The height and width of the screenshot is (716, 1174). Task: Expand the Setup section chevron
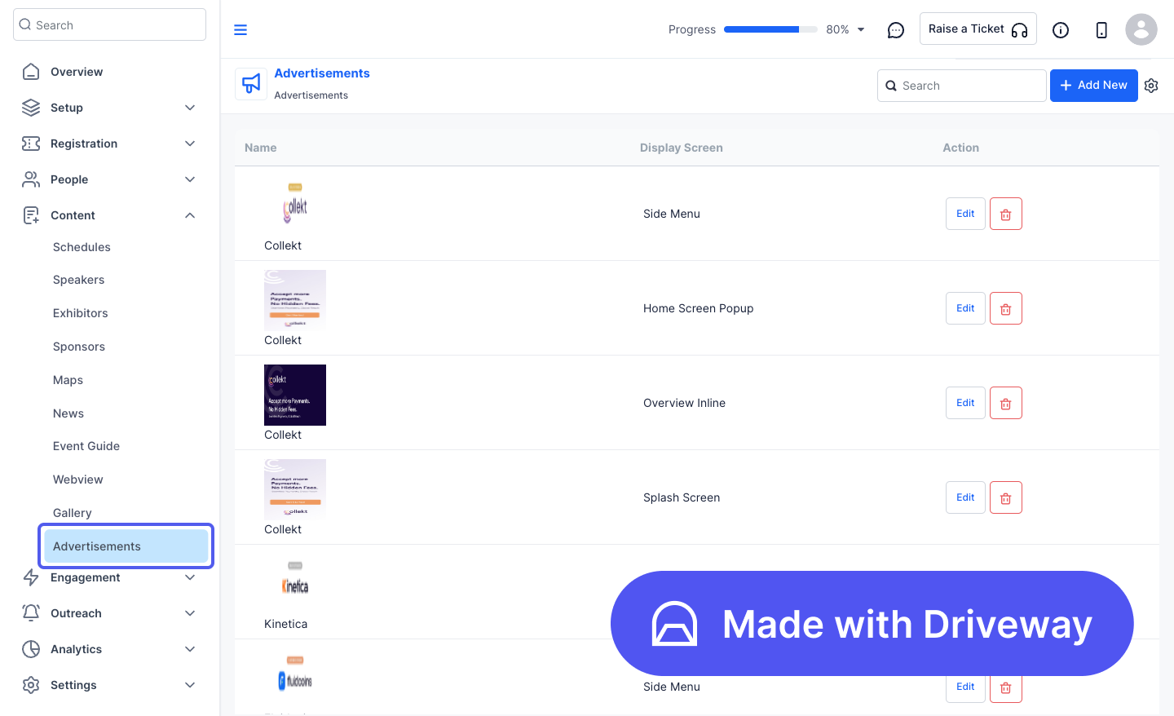point(190,108)
